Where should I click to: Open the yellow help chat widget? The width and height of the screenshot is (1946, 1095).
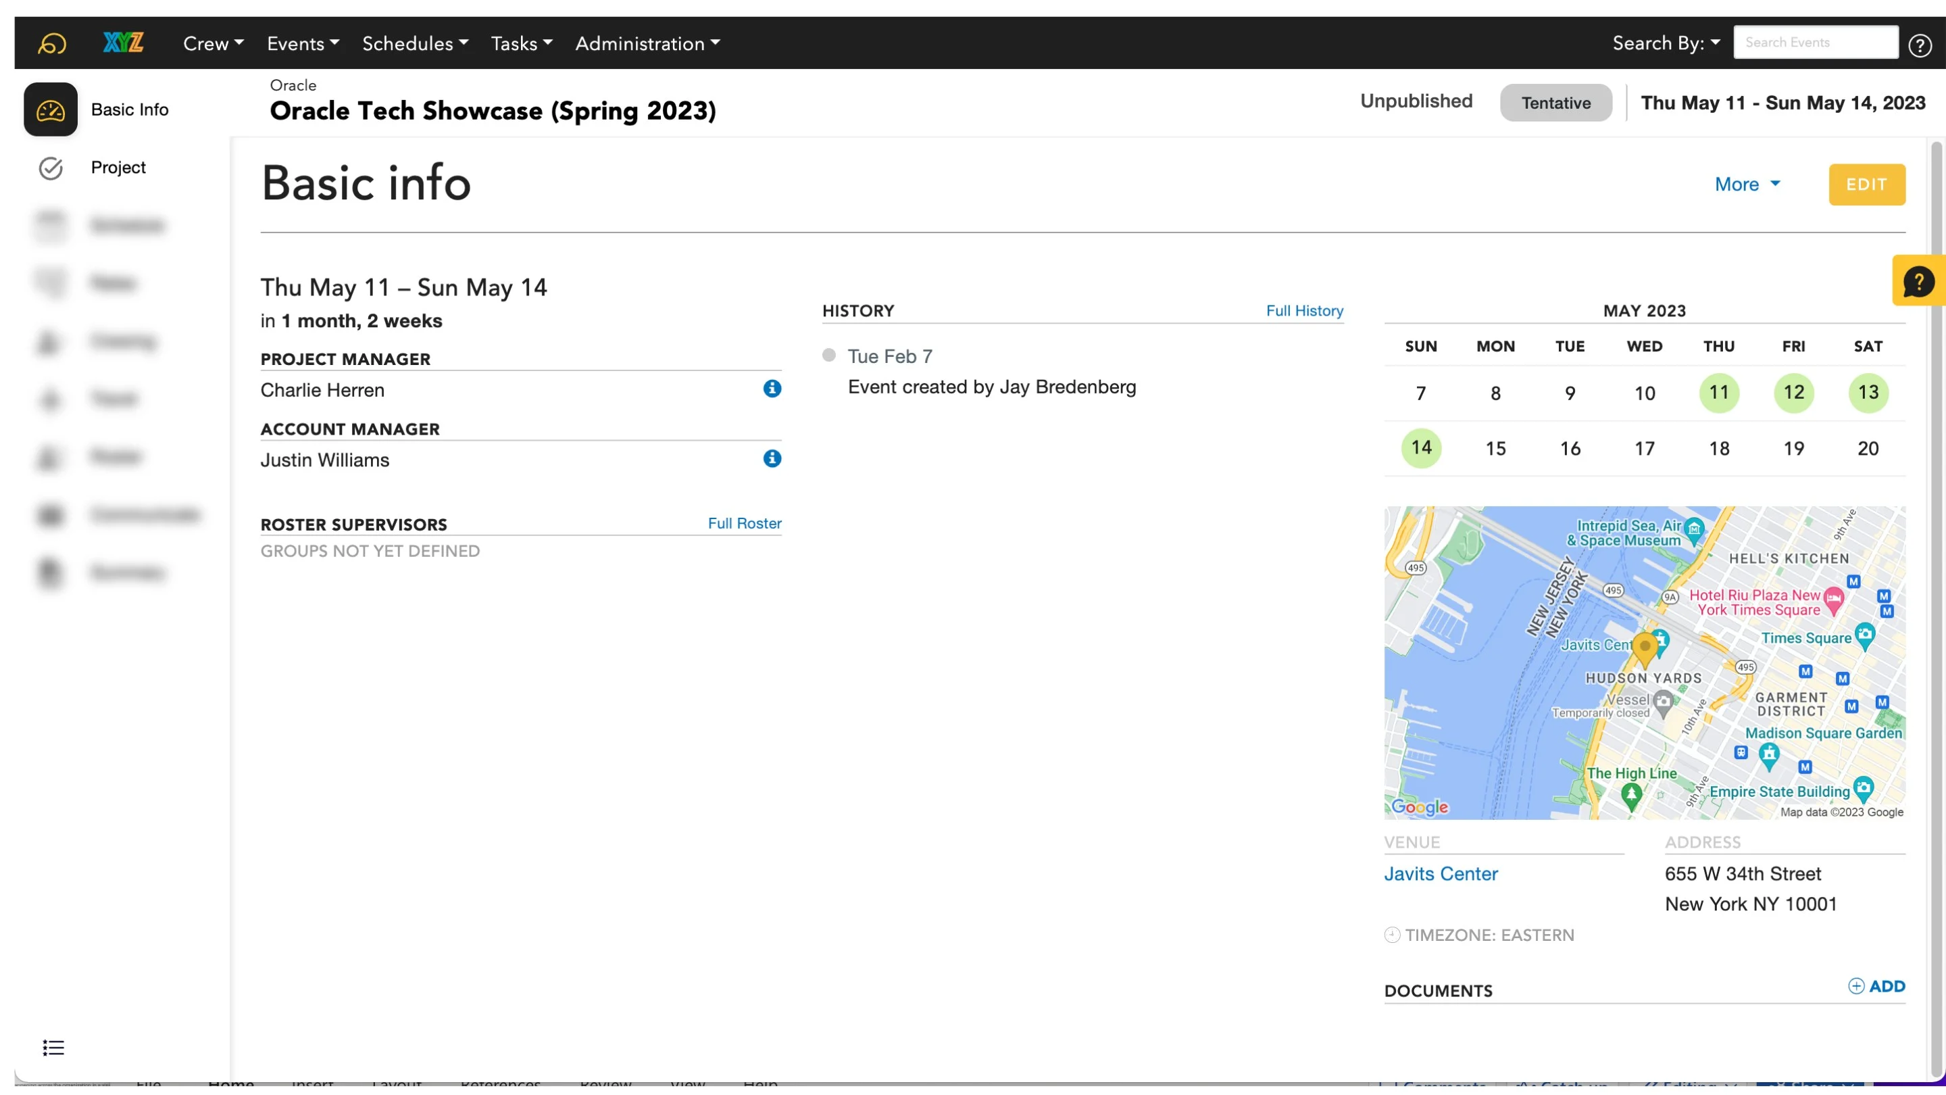tap(1918, 282)
